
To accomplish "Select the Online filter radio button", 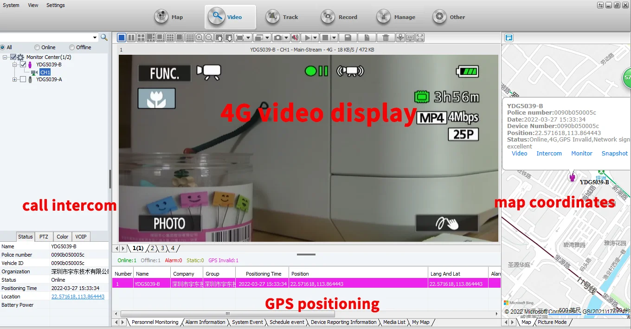I will tap(37, 47).
